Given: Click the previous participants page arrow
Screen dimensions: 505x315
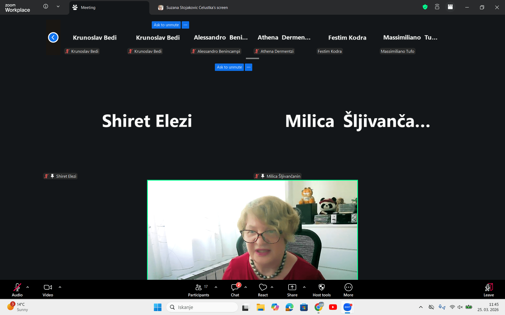Looking at the screenshot, I should click(53, 38).
